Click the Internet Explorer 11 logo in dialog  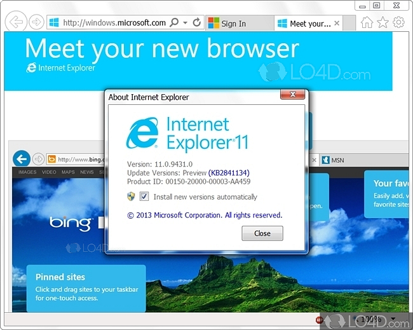tap(187, 134)
